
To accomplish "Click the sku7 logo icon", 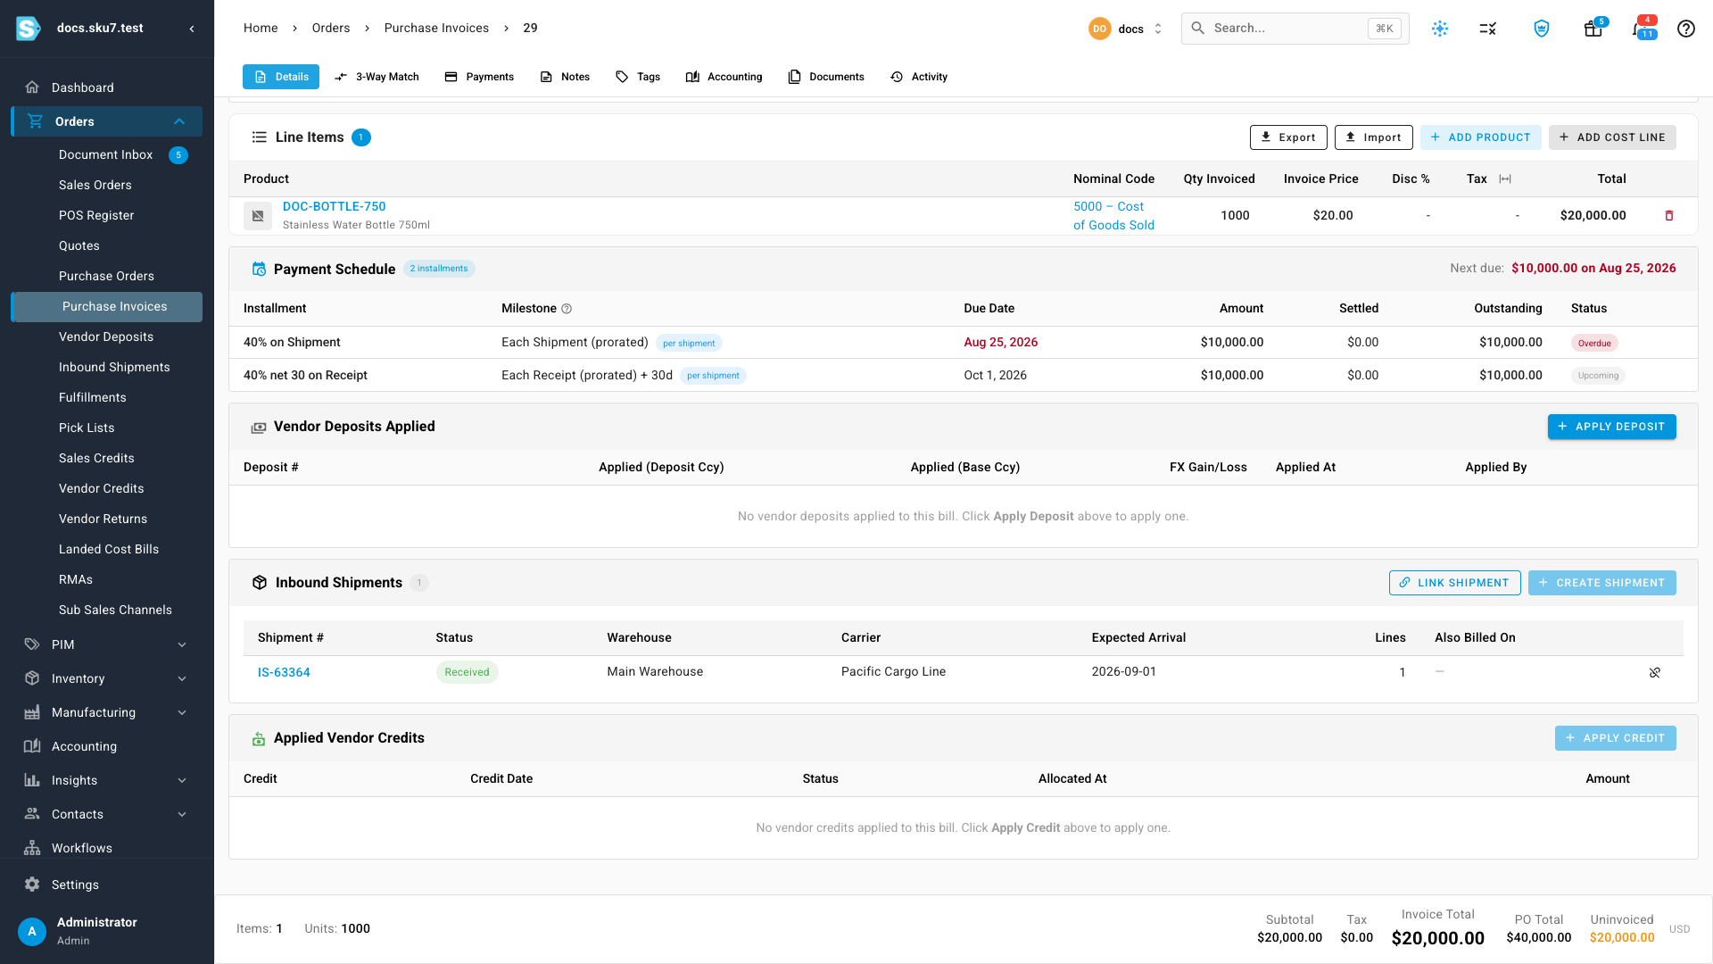I will tap(29, 29).
